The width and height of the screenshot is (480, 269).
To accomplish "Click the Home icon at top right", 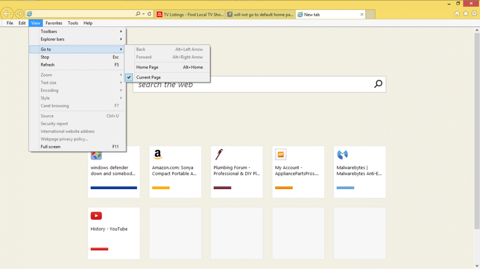I will pos(457,14).
